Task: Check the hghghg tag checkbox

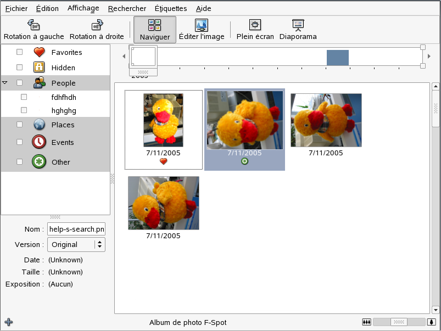Action: click(24, 110)
